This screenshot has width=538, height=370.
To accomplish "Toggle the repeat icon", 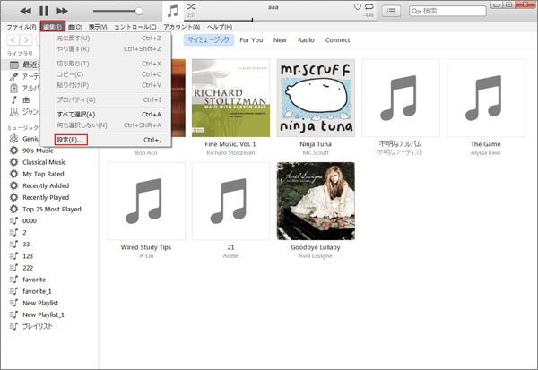I will (369, 6).
